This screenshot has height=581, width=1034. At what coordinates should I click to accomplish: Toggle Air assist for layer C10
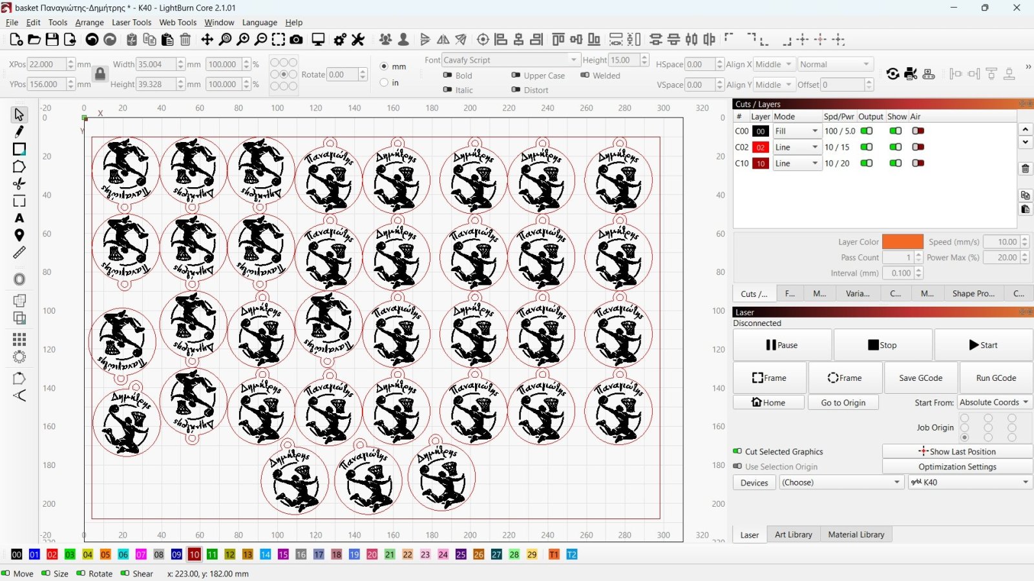click(x=918, y=163)
